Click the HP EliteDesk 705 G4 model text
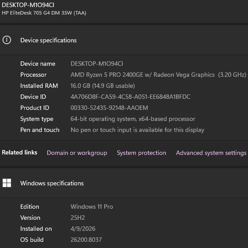 [x=44, y=13]
